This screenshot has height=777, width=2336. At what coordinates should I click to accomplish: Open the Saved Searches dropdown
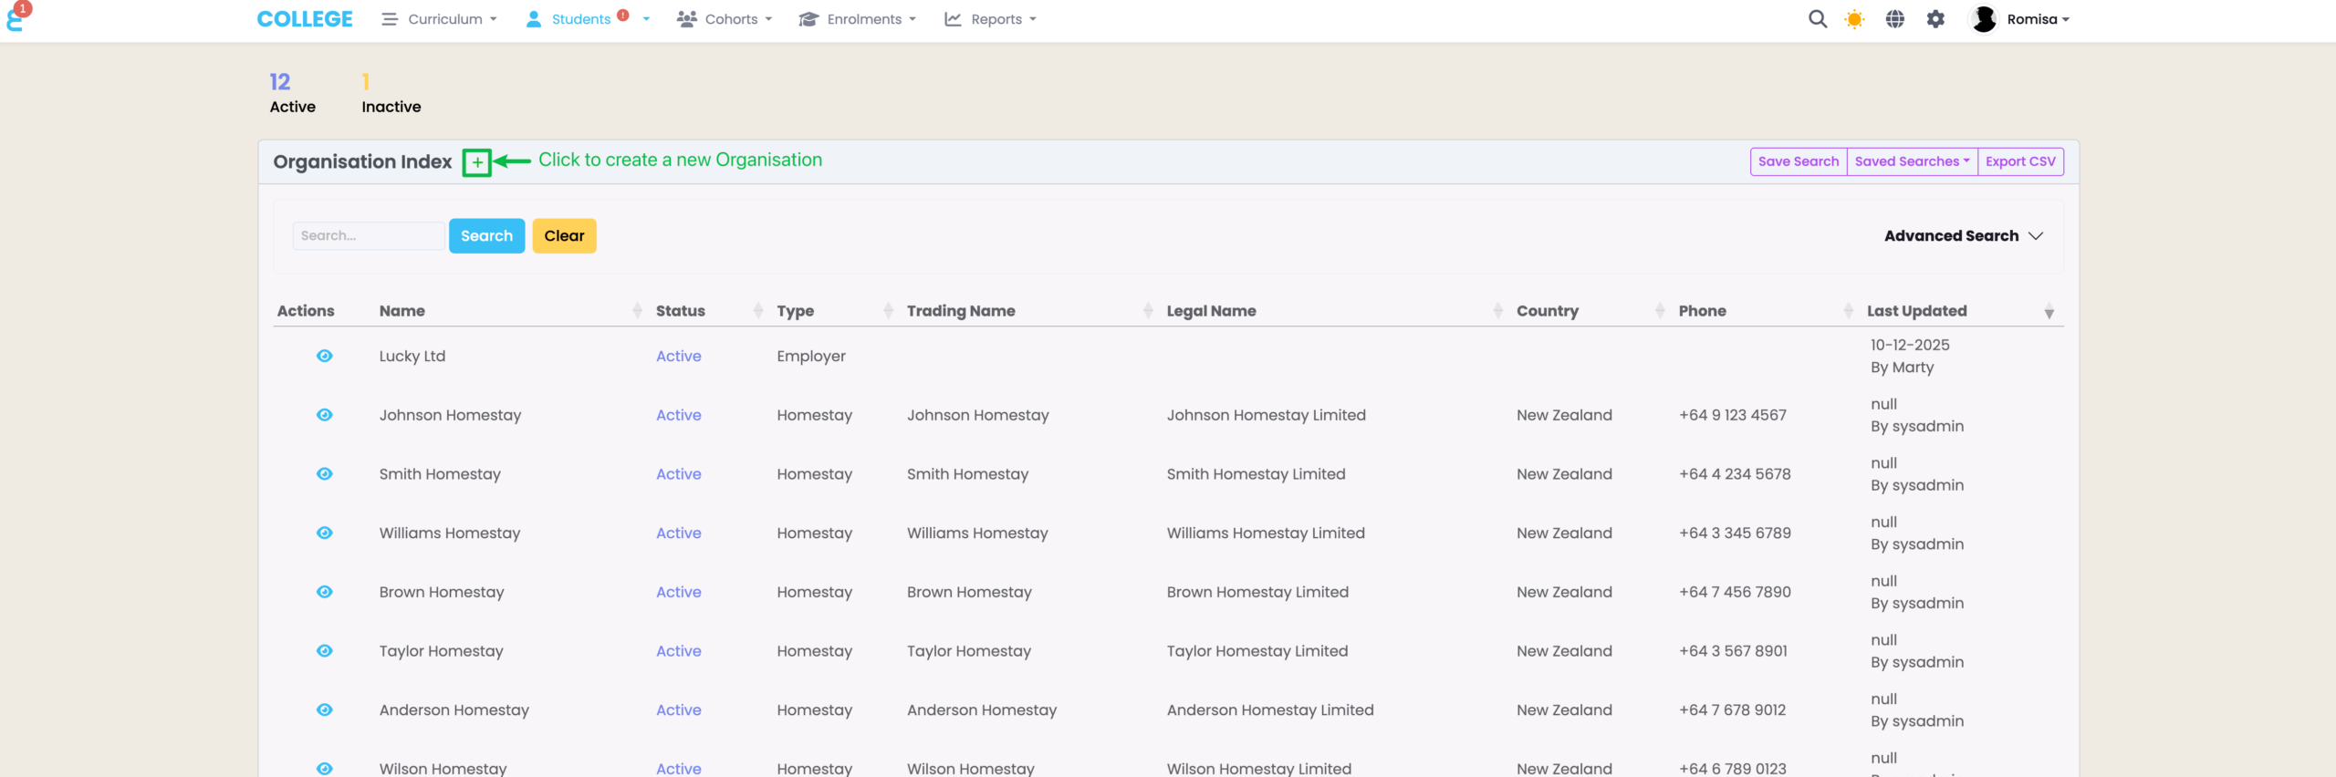[1912, 161]
